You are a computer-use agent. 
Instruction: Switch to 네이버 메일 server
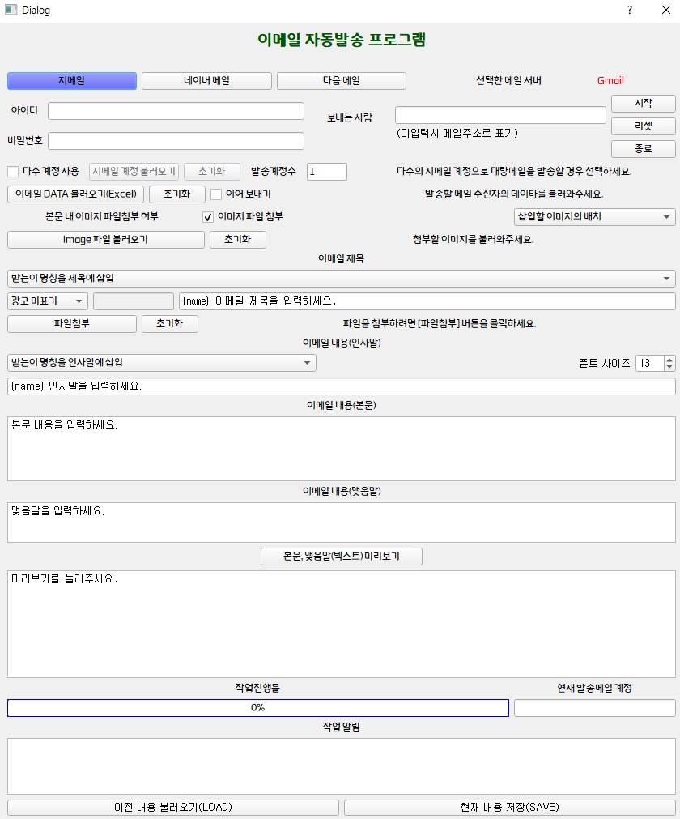(206, 81)
